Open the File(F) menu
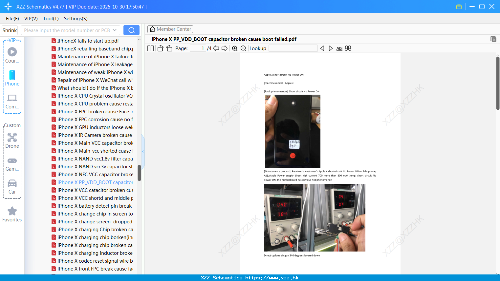The height and width of the screenshot is (281, 500). (12, 19)
